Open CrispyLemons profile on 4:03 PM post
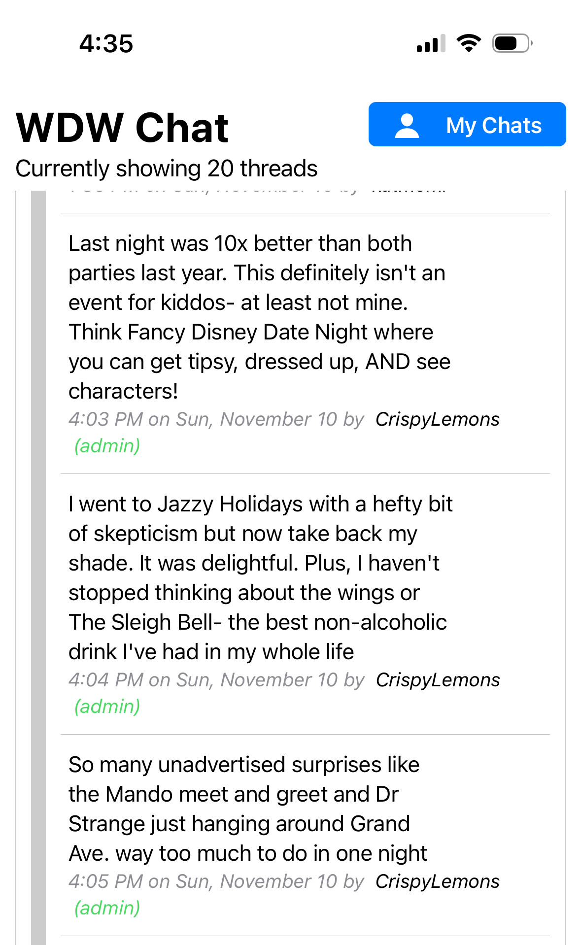The height and width of the screenshot is (945, 581). coord(437,419)
